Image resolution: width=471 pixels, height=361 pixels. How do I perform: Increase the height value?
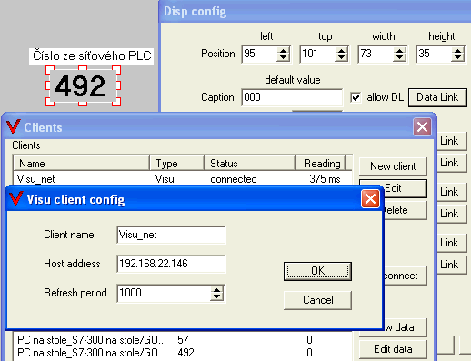tap(457, 51)
